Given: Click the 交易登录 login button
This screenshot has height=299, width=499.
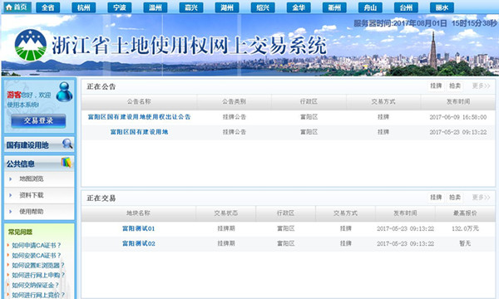Looking at the screenshot, I should (x=38, y=120).
